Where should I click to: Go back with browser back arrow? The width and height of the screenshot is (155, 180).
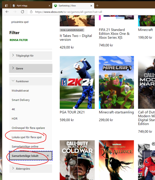(x=7, y=12)
